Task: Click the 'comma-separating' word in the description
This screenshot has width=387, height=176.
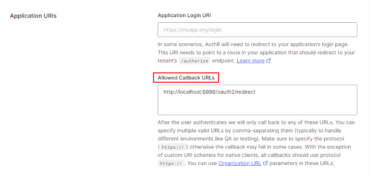Action: click(x=253, y=130)
